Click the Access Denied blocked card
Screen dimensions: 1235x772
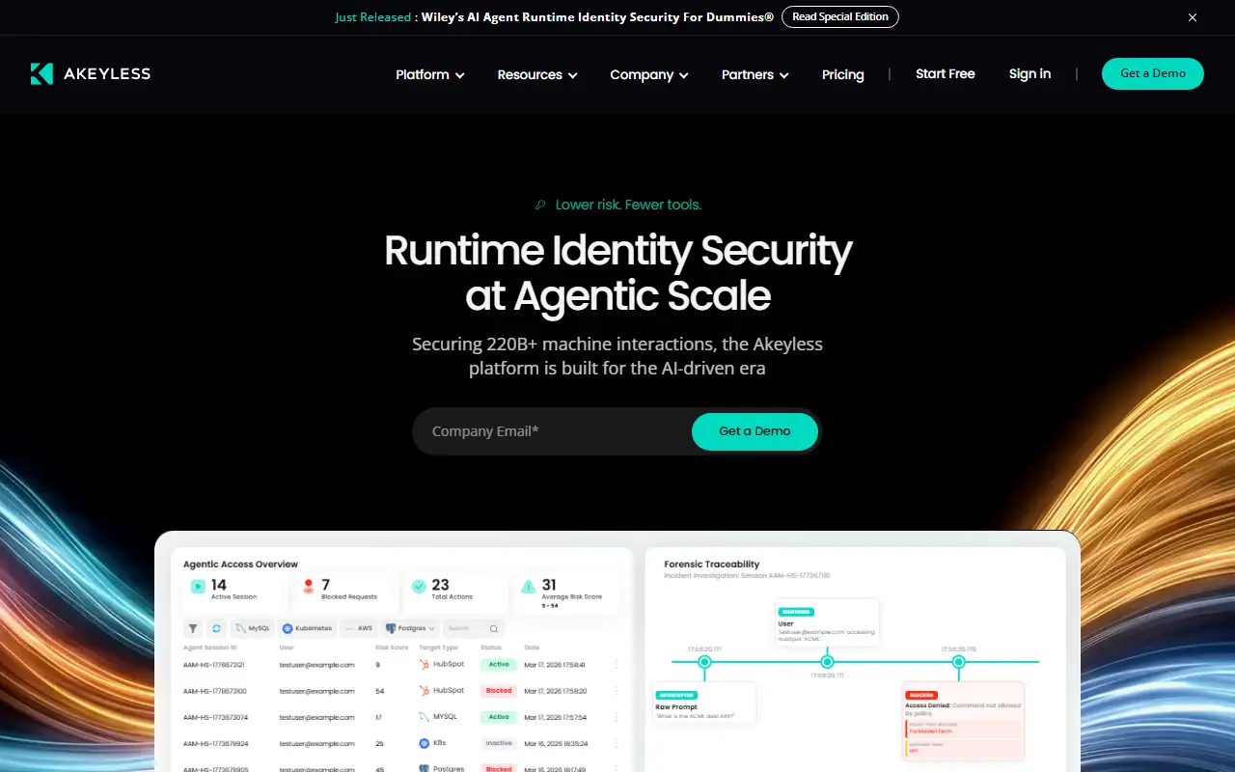click(963, 721)
